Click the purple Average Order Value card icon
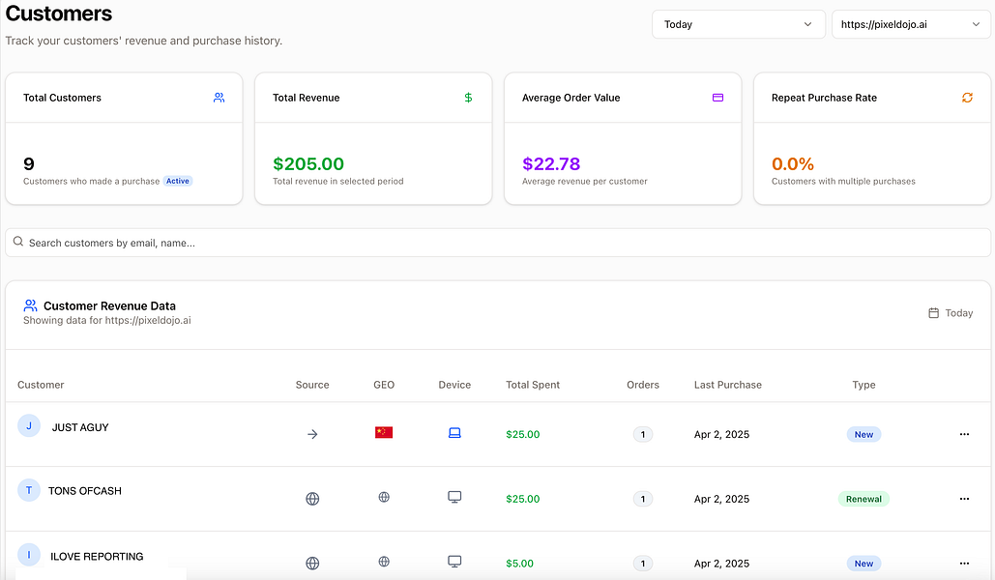Viewport: 995px width, 580px height. 717,98
